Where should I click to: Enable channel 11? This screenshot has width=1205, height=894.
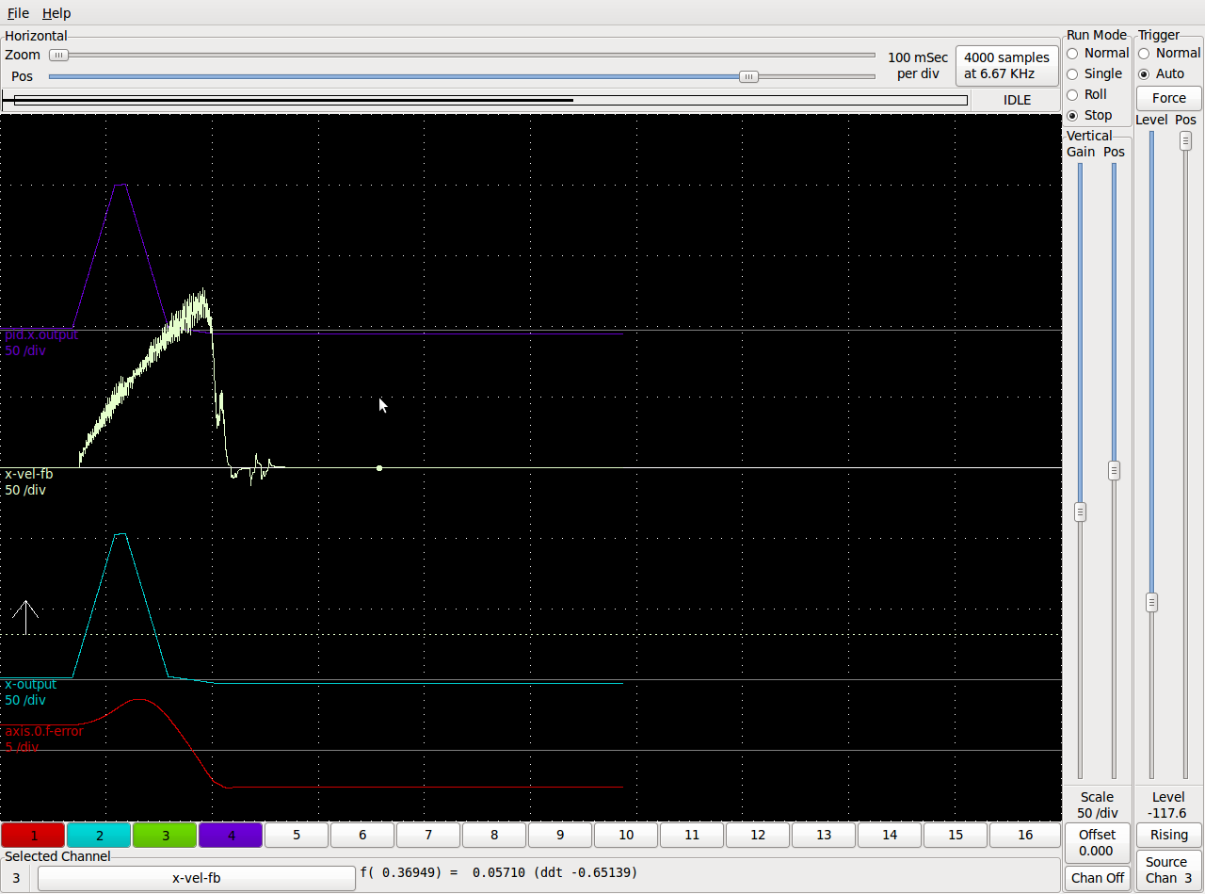tap(692, 835)
